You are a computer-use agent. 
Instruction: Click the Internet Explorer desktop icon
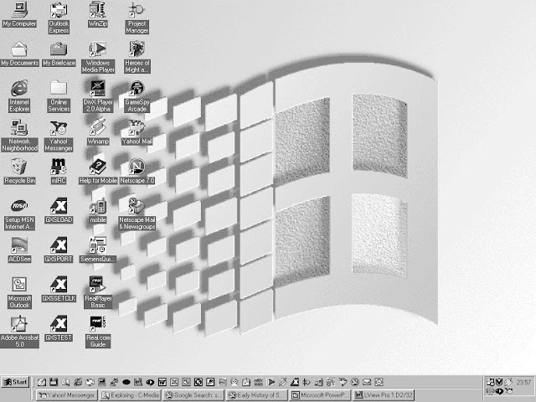click(x=19, y=96)
